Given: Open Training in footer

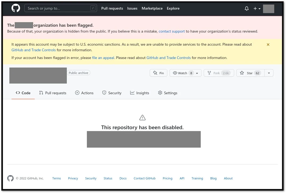Looking at the screenshot, I should 197,178.
